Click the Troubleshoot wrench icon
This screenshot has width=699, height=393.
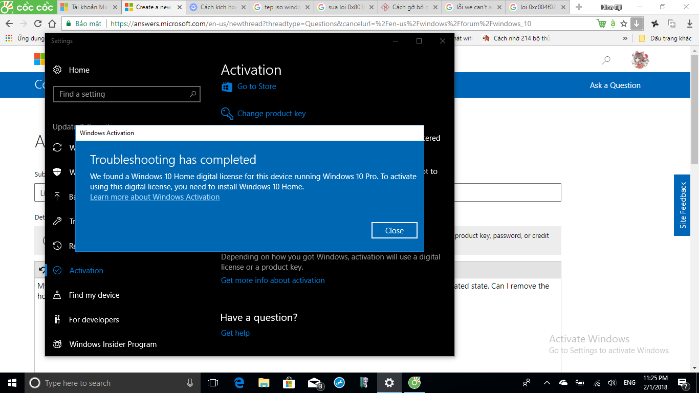pyautogui.click(x=57, y=222)
